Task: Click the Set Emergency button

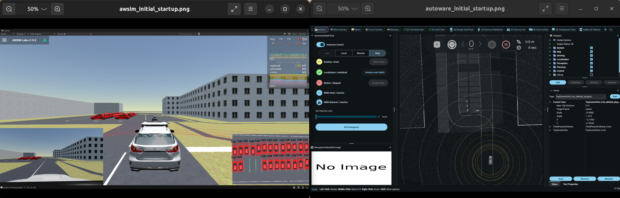Action: click(x=351, y=127)
